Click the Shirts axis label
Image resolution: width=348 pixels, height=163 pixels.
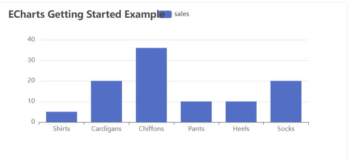61,129
